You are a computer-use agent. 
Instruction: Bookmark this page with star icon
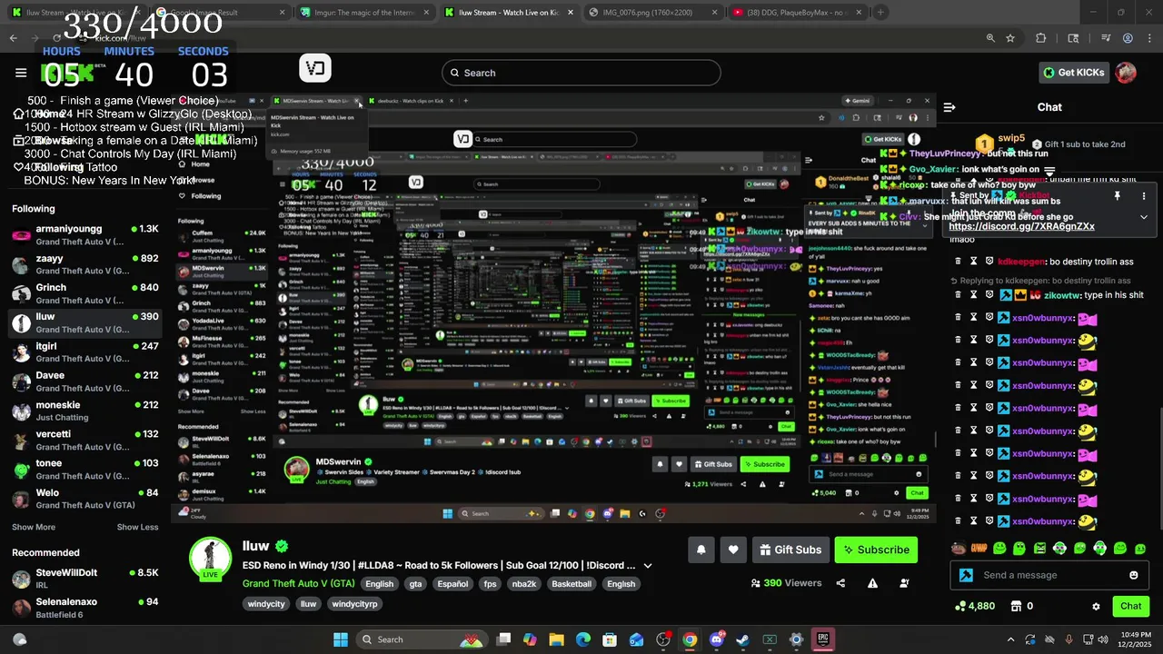(x=1010, y=38)
